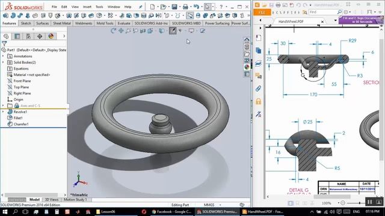The height and width of the screenshot is (216, 385).
Task: Click the View Settings monitor icon
Action: (191, 31)
